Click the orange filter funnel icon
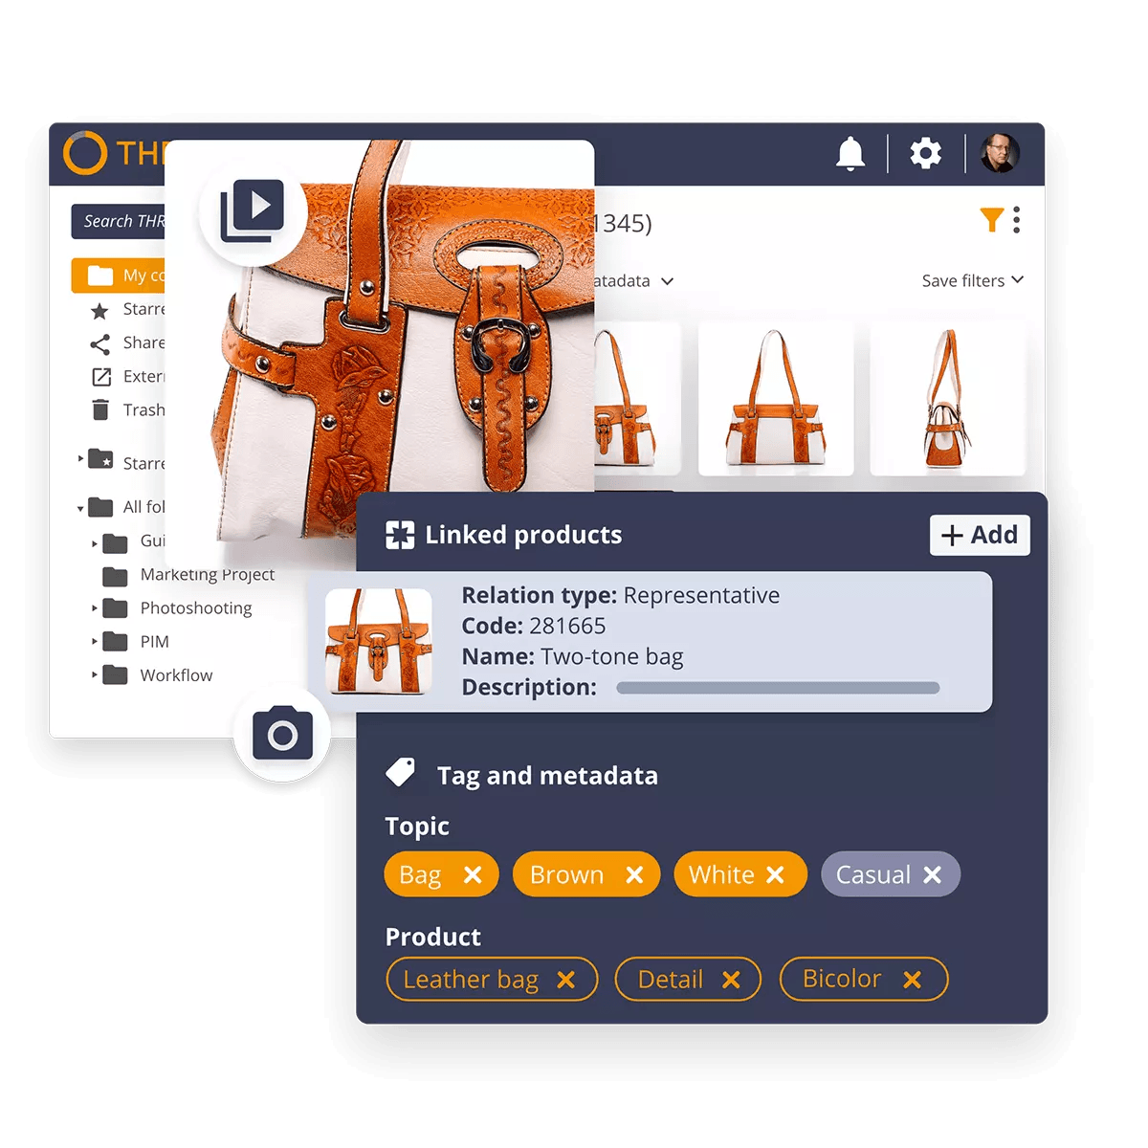This screenshot has height=1148, width=1148. click(991, 220)
